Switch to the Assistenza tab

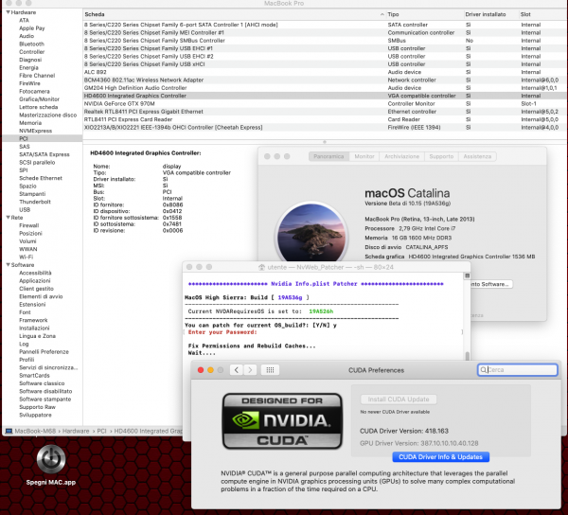tap(477, 156)
